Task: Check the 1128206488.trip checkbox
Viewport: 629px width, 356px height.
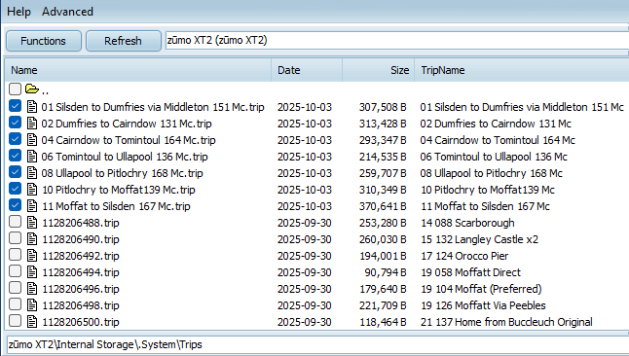Action: (x=15, y=222)
